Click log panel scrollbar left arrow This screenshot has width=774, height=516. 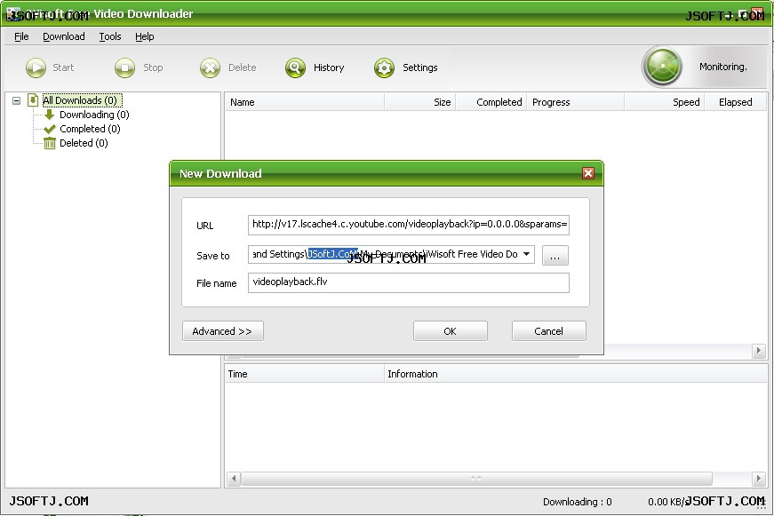pyautogui.click(x=234, y=479)
